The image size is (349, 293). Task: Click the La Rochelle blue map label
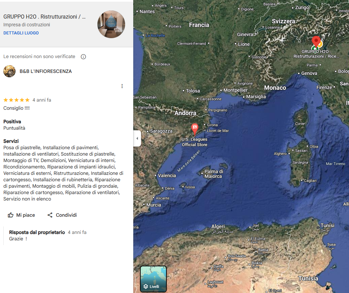(x=155, y=35)
